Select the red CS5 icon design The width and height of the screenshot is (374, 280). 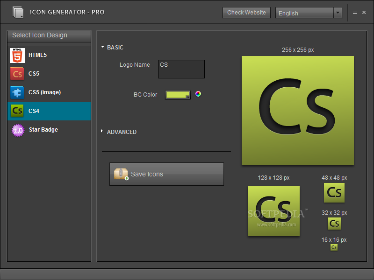click(17, 74)
